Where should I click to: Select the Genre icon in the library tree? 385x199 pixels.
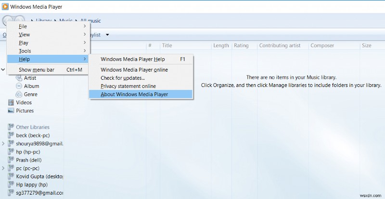point(19,94)
